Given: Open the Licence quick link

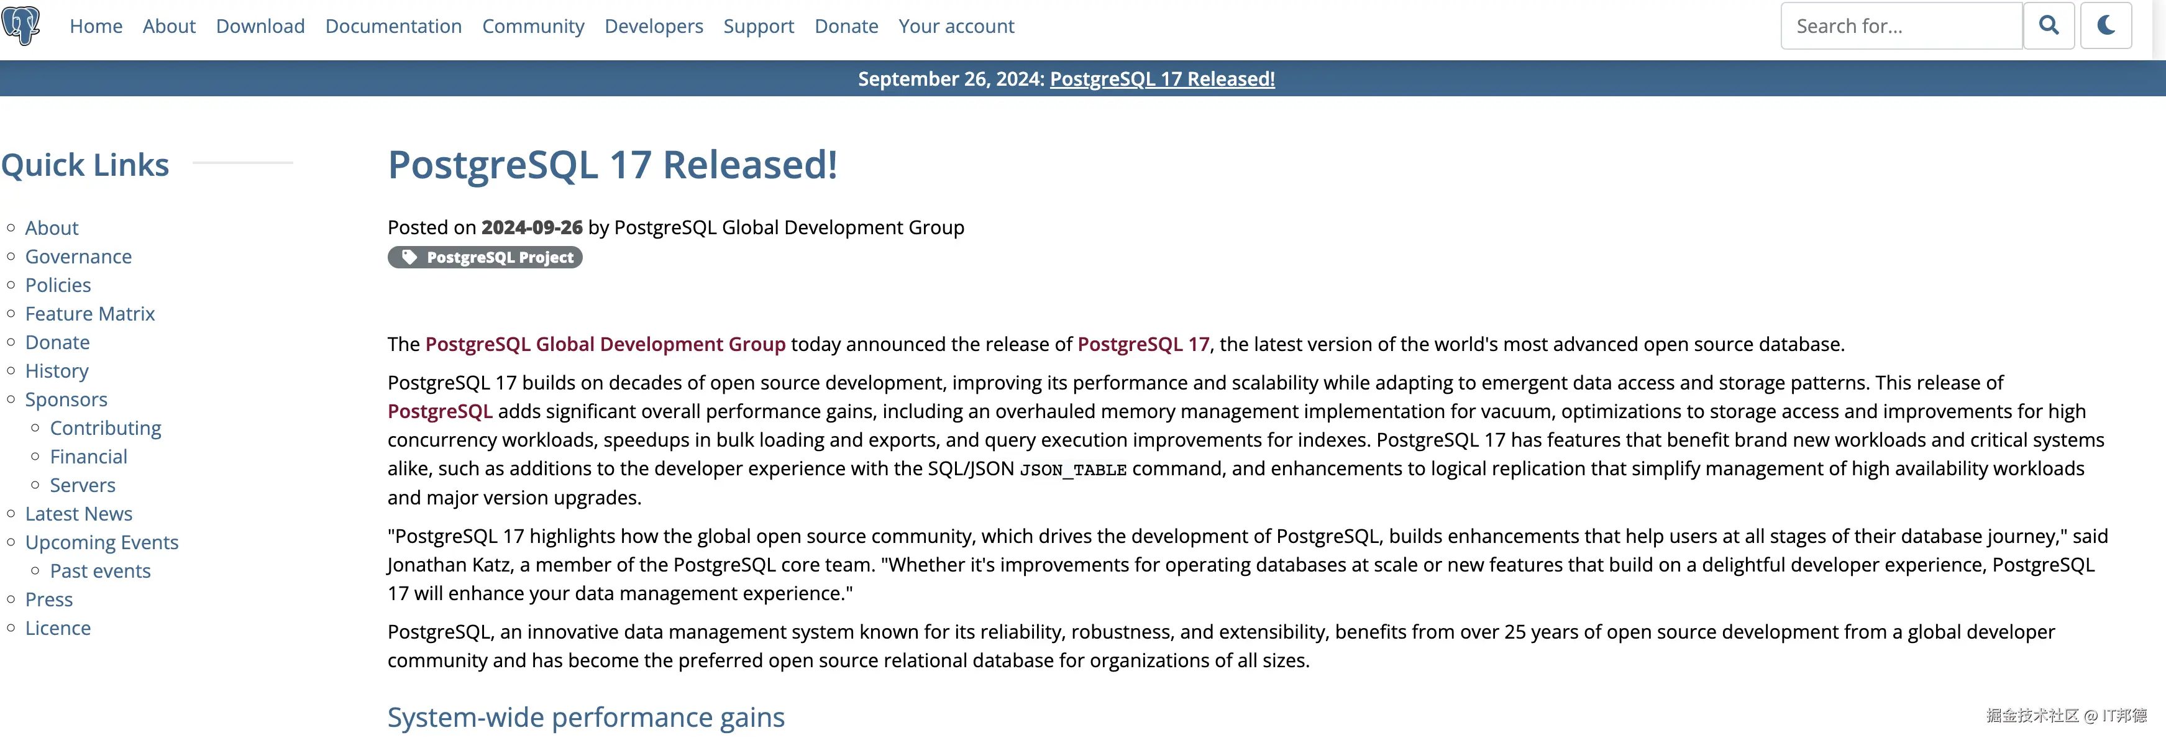Looking at the screenshot, I should pyautogui.click(x=58, y=628).
